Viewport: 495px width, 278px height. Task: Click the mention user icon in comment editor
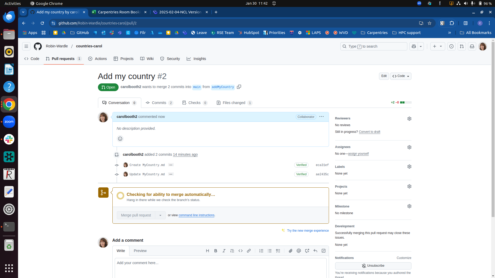point(299,250)
